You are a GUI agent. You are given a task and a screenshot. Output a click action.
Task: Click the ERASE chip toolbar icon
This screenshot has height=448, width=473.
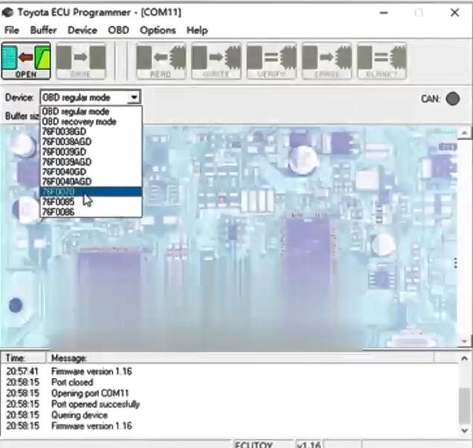pos(326,61)
